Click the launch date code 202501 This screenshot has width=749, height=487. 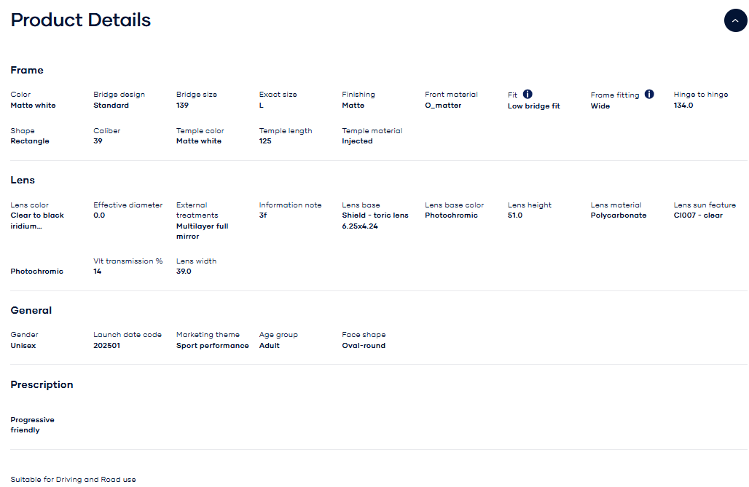pyautogui.click(x=106, y=346)
